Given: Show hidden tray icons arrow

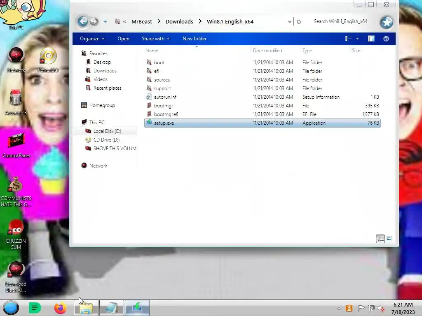Looking at the screenshot, I should (x=339, y=308).
